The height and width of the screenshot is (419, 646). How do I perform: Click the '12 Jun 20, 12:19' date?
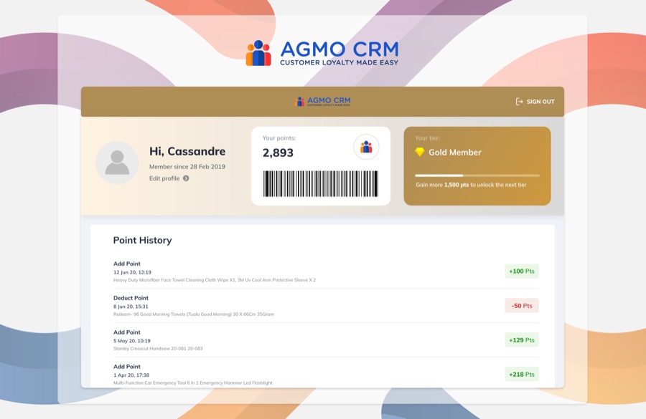click(x=132, y=272)
